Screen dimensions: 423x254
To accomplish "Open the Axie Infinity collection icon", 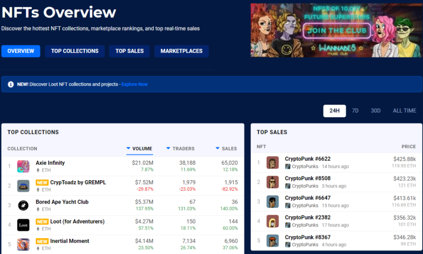I will tap(23, 166).
